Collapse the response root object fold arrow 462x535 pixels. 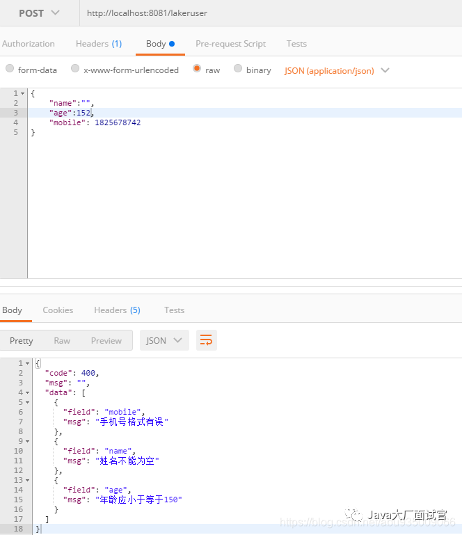(28, 363)
